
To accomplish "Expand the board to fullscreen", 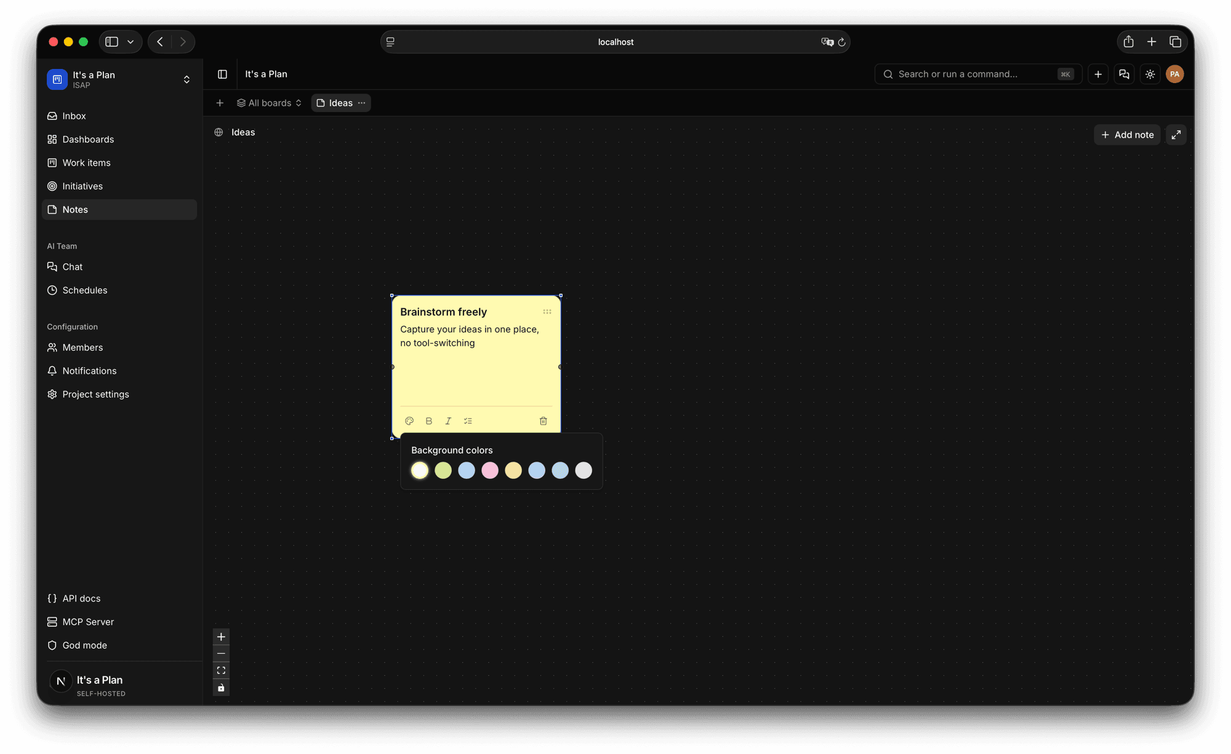I will click(x=1176, y=135).
